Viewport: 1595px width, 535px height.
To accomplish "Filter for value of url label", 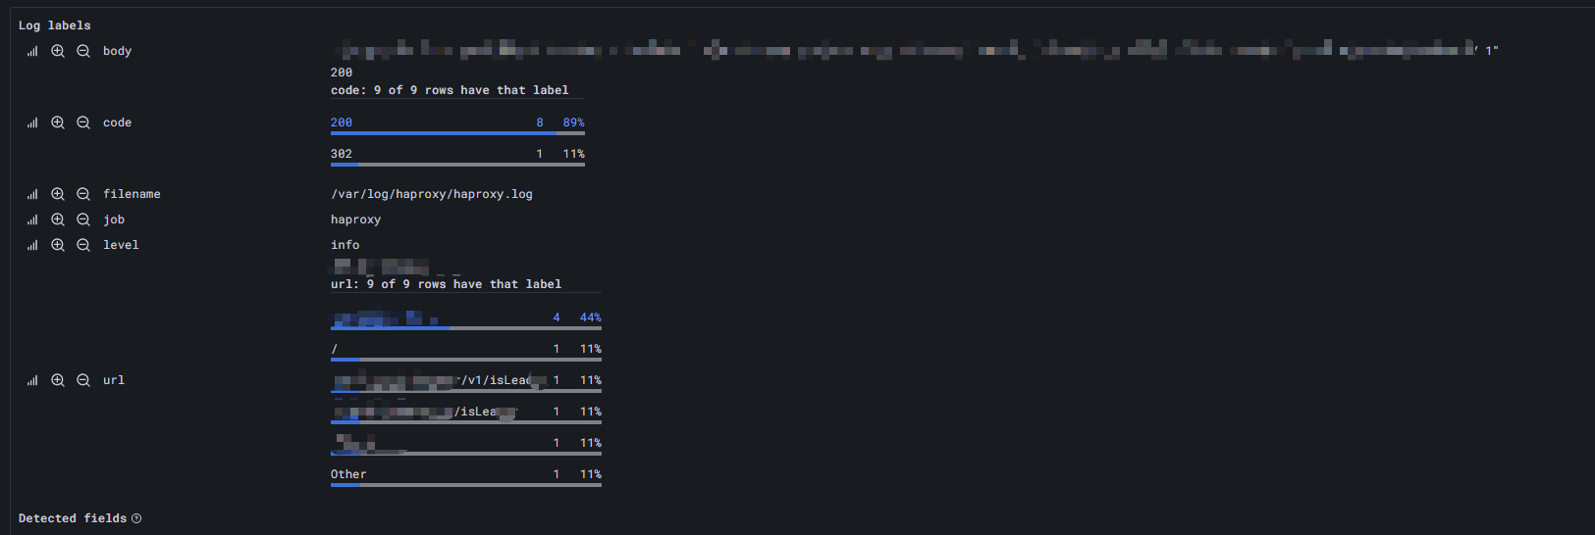I will click(x=58, y=380).
